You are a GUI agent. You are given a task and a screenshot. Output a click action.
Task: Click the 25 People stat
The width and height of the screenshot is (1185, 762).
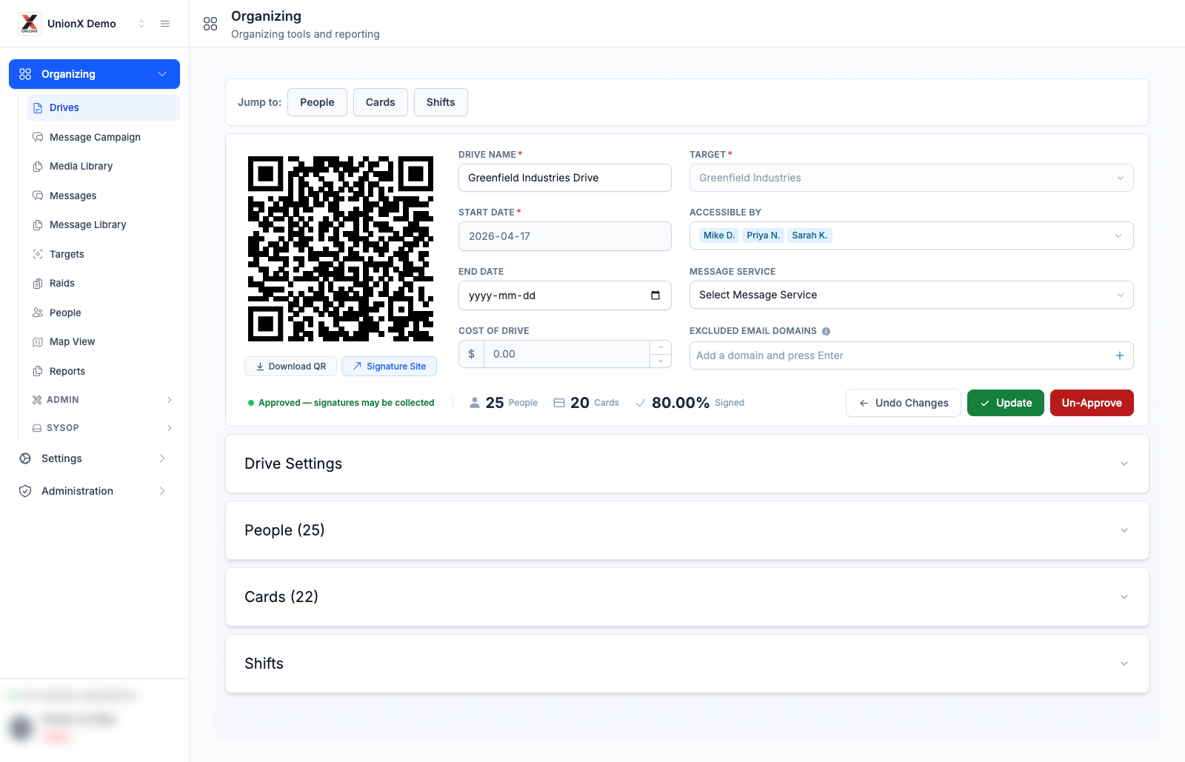(504, 403)
